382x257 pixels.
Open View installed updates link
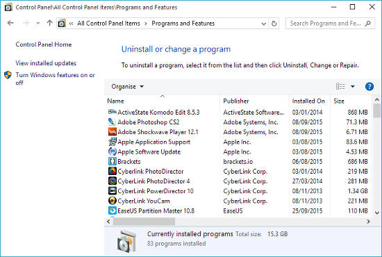46,63
